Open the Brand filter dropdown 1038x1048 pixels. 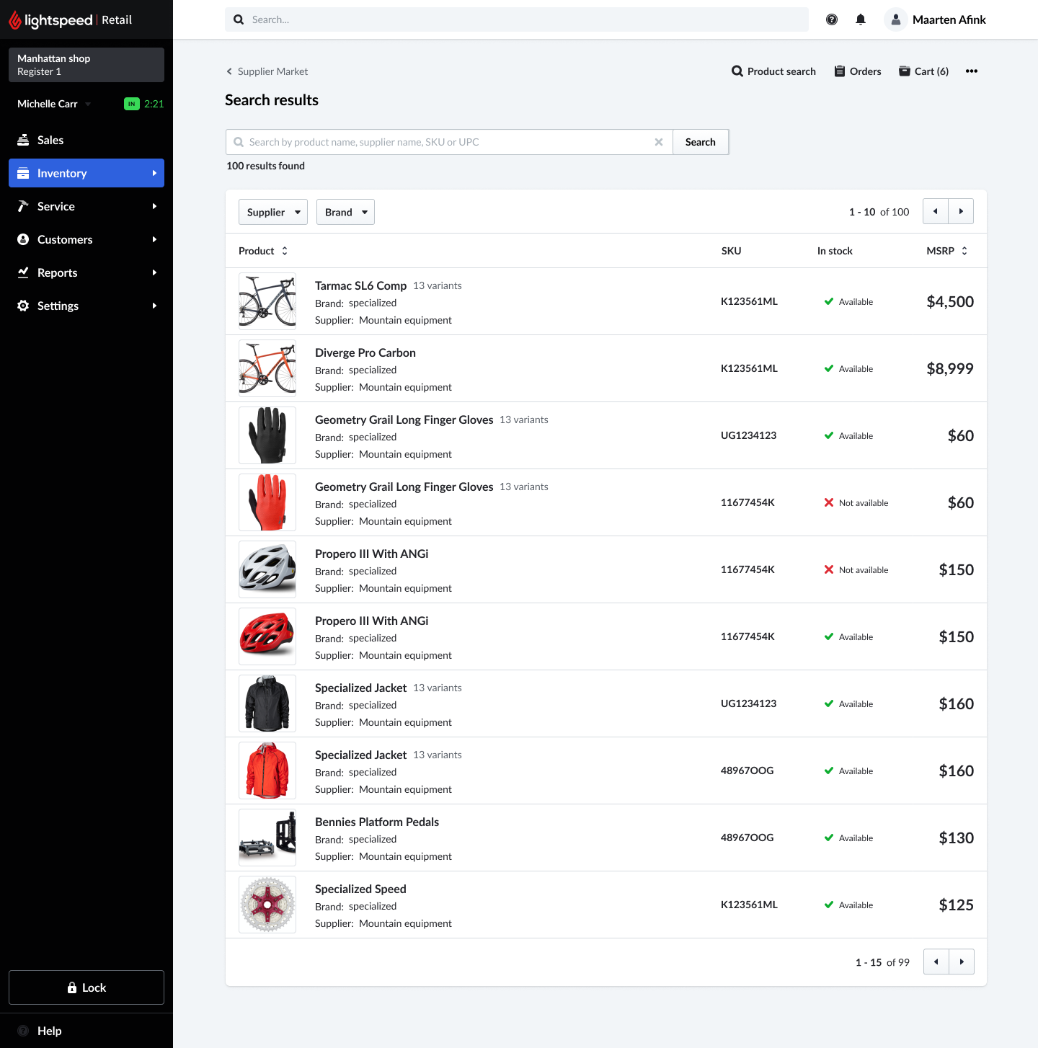[x=345, y=212]
